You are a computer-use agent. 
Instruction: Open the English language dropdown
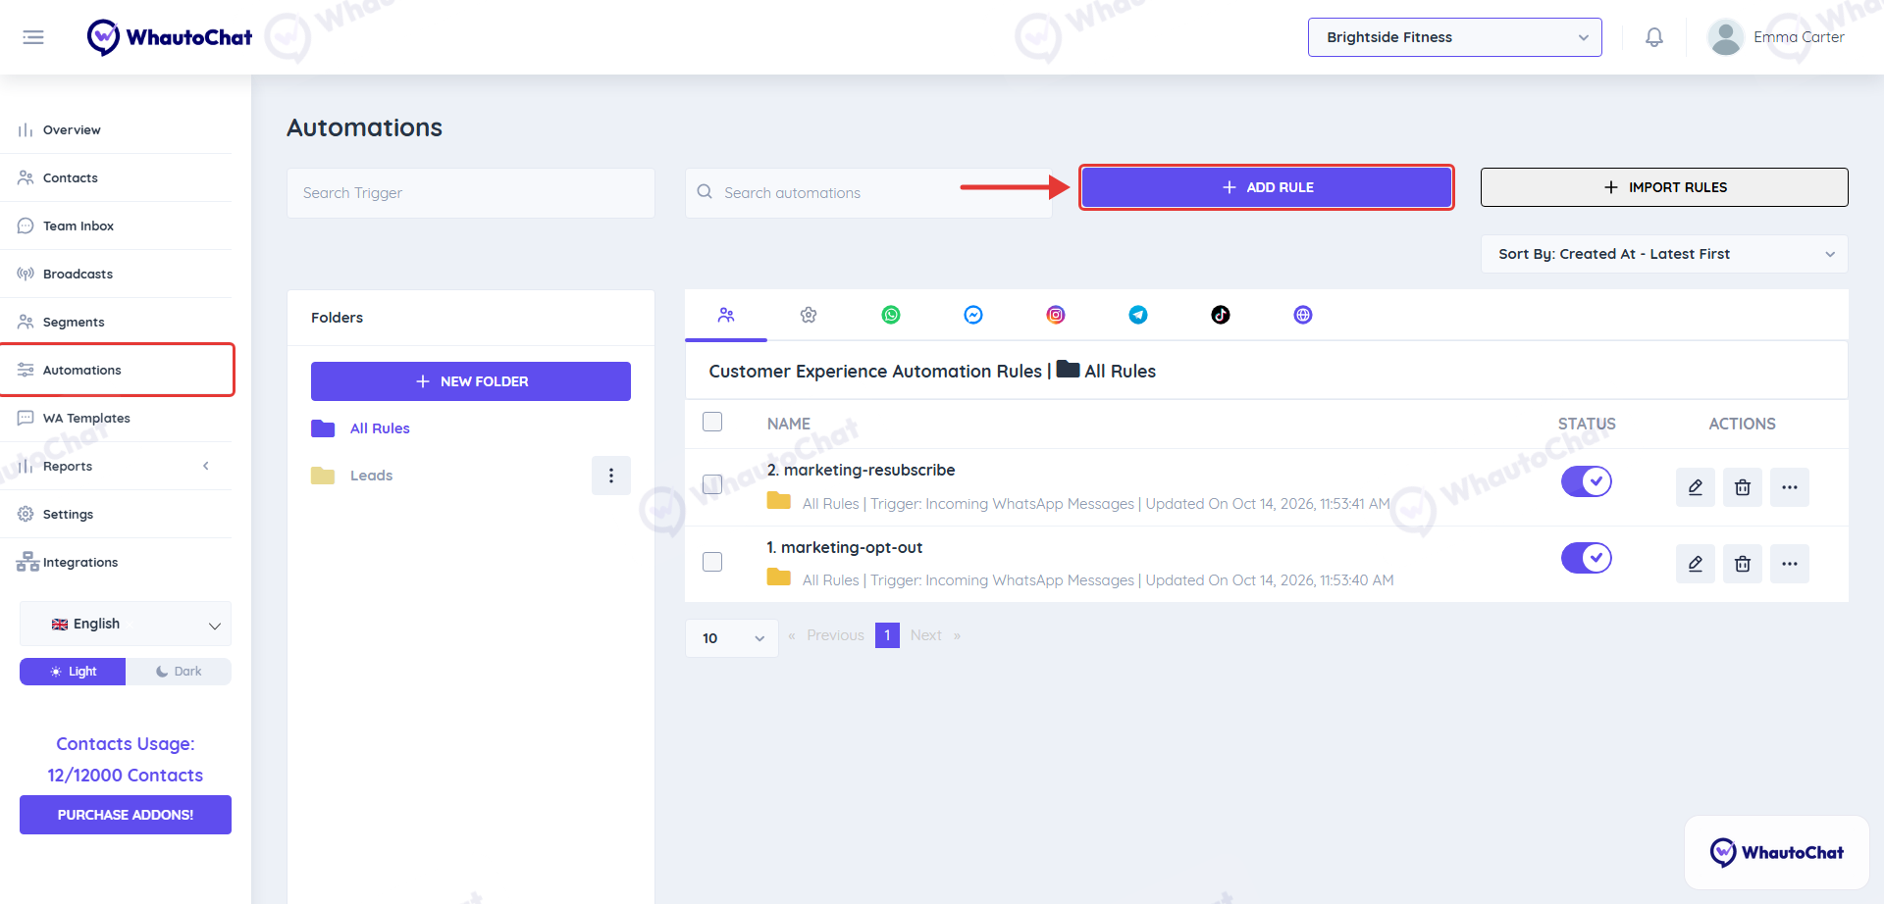[126, 624]
